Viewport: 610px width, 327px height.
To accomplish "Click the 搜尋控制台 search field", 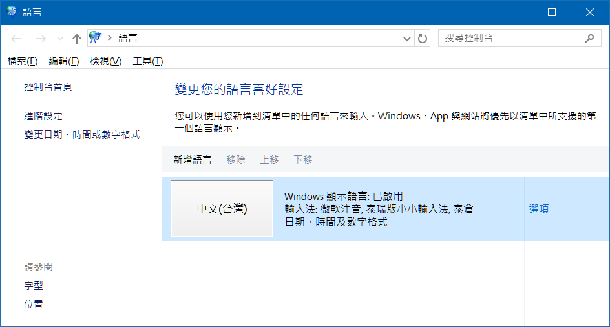I will [x=520, y=38].
